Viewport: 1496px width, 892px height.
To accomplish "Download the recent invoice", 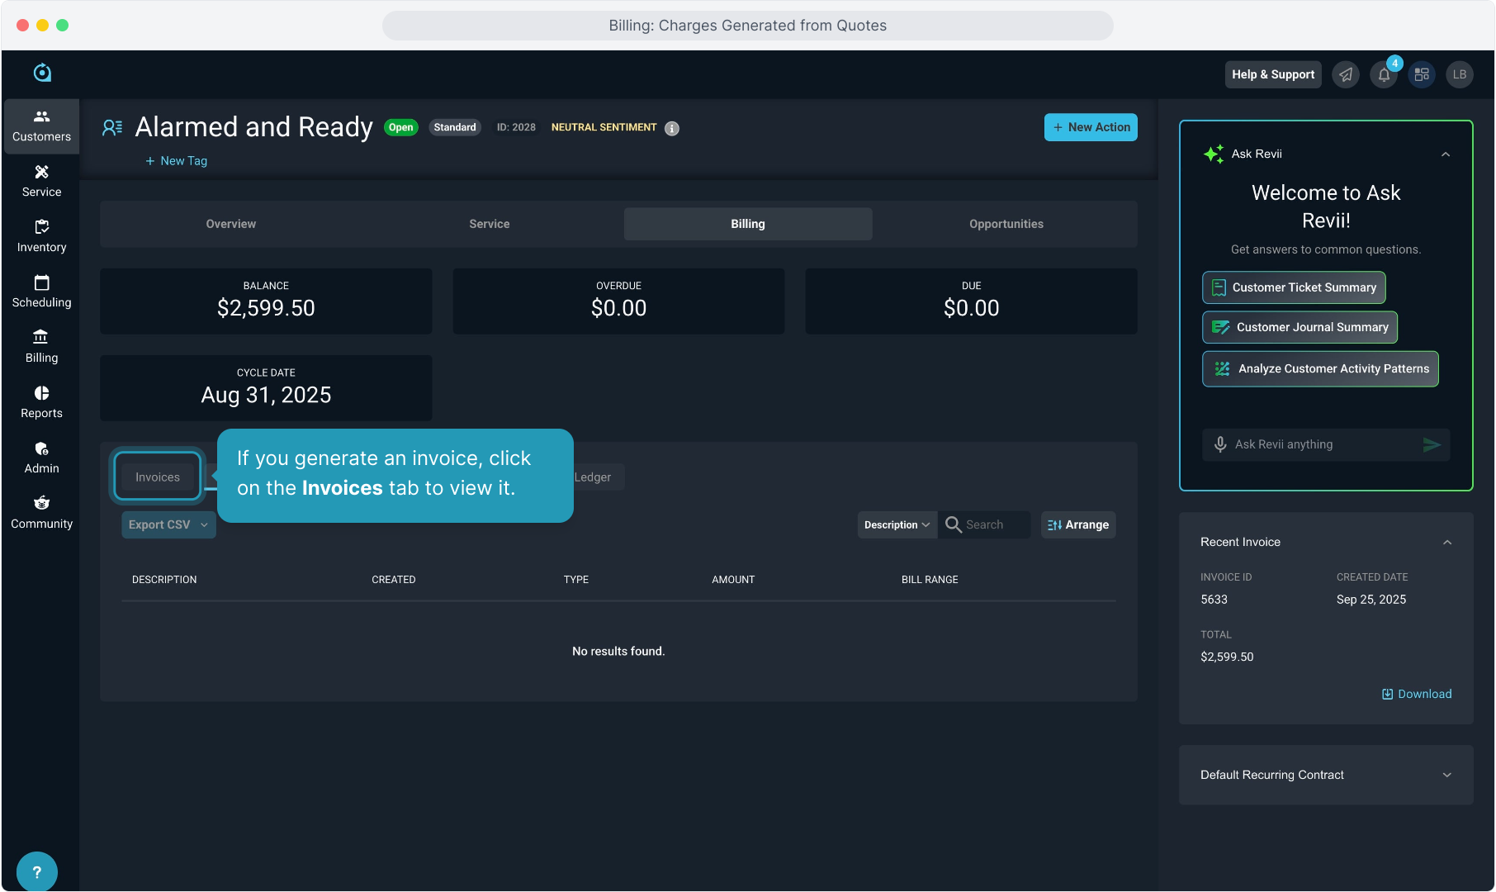I will 1417,694.
